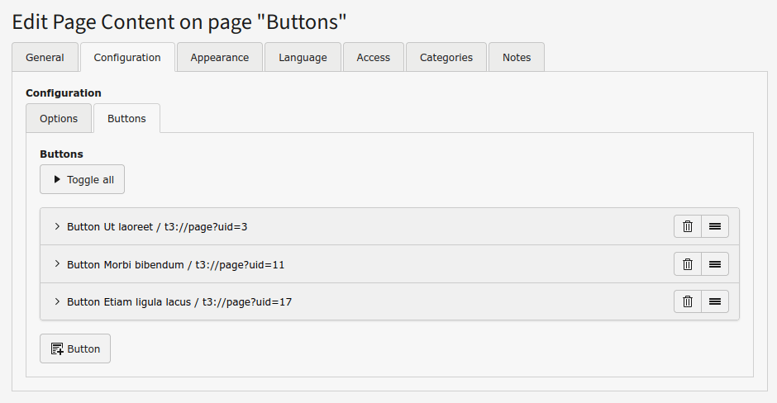Screen dimensions: 777x403
Task: Open the Options sub-tab
Action: click(x=59, y=119)
